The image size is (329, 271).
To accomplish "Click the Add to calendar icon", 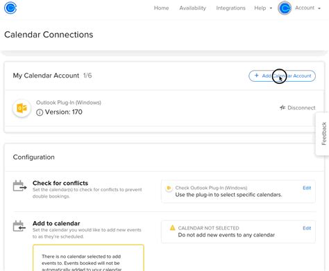I will [19, 226].
